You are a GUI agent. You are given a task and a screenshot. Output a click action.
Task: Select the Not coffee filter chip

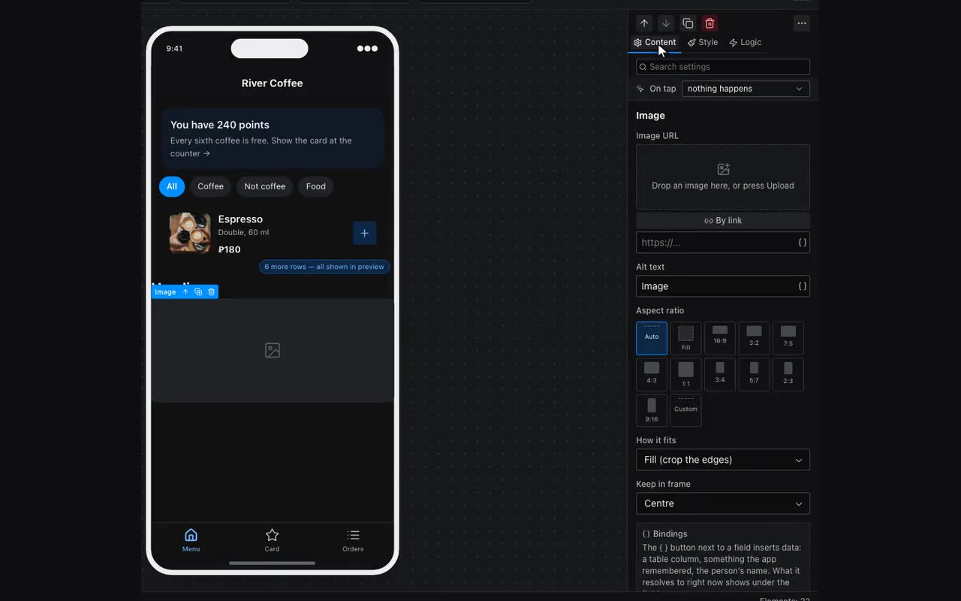pyautogui.click(x=265, y=186)
